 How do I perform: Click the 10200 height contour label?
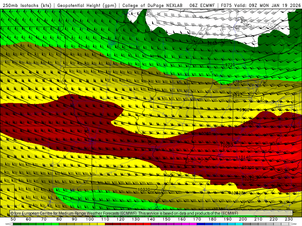pyautogui.click(x=248, y=168)
